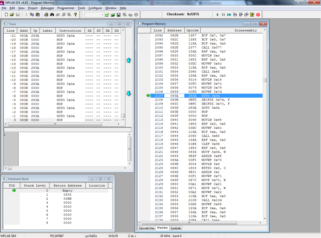
Task: Select Program Memory line 2107 GOTO 0x3a
Action: pos(206,96)
